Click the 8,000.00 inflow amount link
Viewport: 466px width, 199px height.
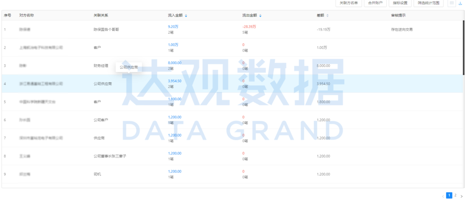tap(175, 63)
